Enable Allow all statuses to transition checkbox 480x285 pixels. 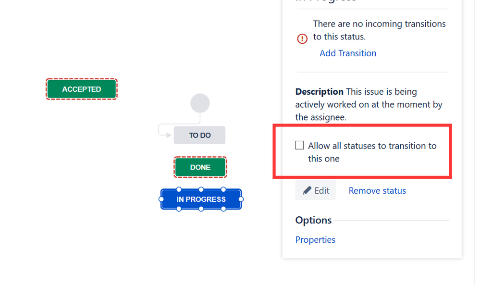click(299, 145)
